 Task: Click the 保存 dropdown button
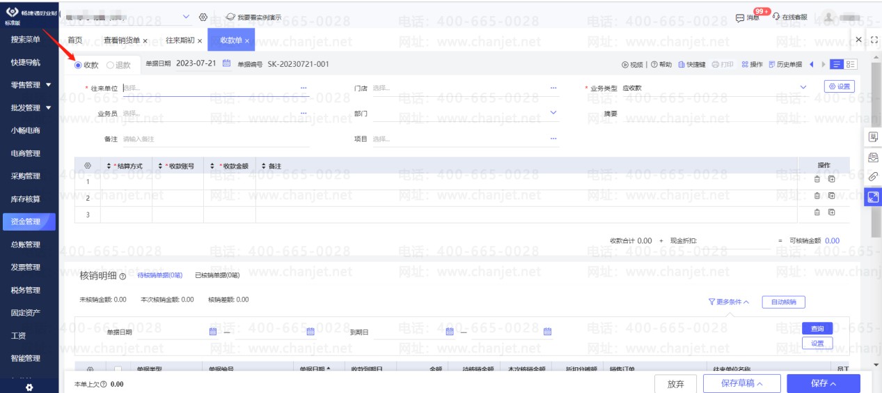tap(824, 383)
